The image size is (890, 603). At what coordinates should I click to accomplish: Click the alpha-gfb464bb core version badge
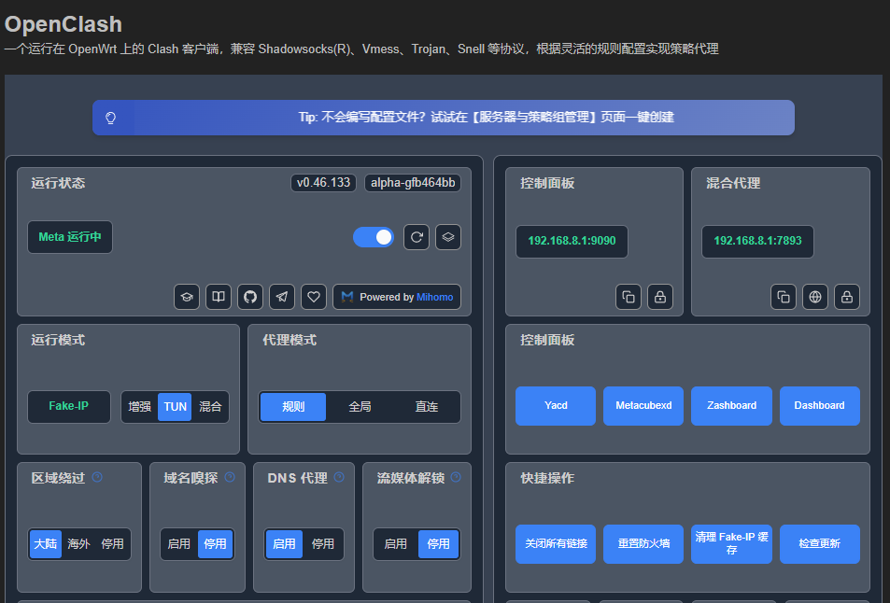click(x=413, y=183)
